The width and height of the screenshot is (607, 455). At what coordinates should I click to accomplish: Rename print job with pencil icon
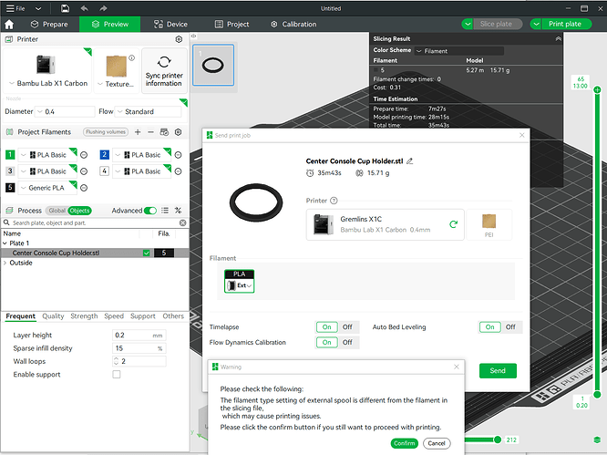click(x=409, y=161)
